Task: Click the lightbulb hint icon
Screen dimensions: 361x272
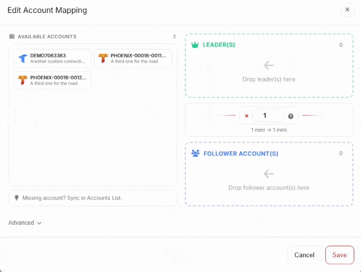Action: [x=16, y=198]
